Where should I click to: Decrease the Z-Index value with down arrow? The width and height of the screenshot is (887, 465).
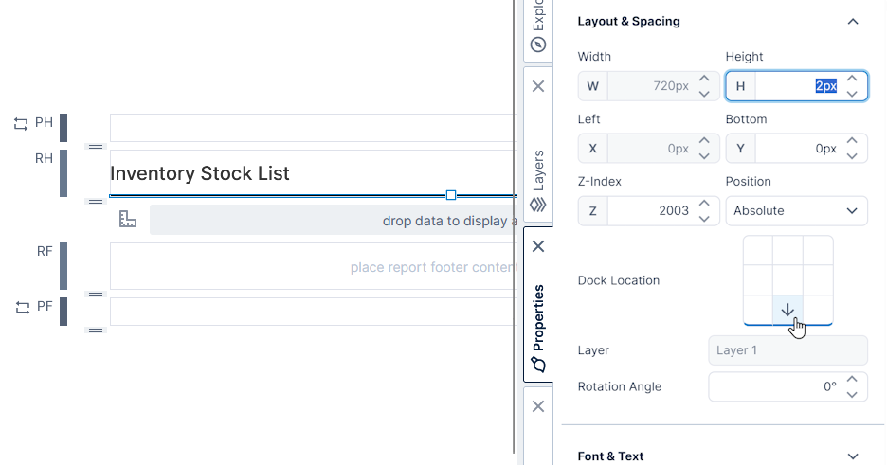click(x=704, y=218)
